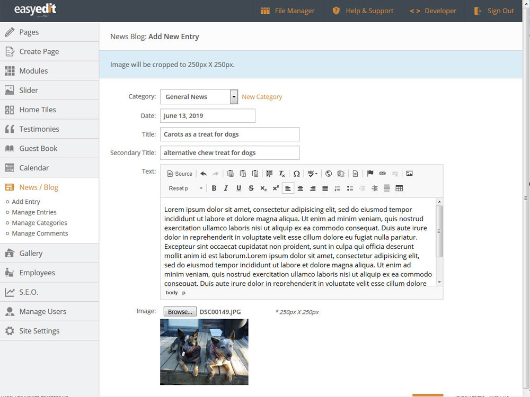Open the Gallery section in sidebar
530x397 pixels.
tap(31, 253)
